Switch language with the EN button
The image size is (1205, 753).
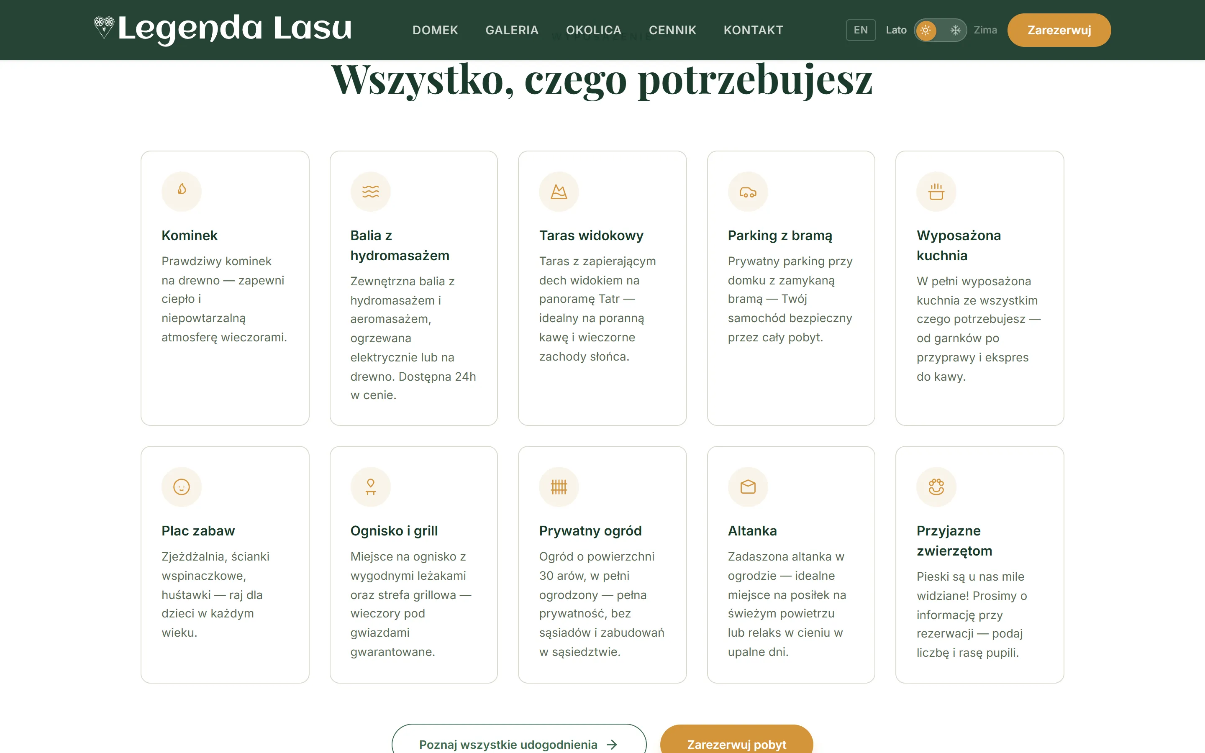(x=860, y=30)
